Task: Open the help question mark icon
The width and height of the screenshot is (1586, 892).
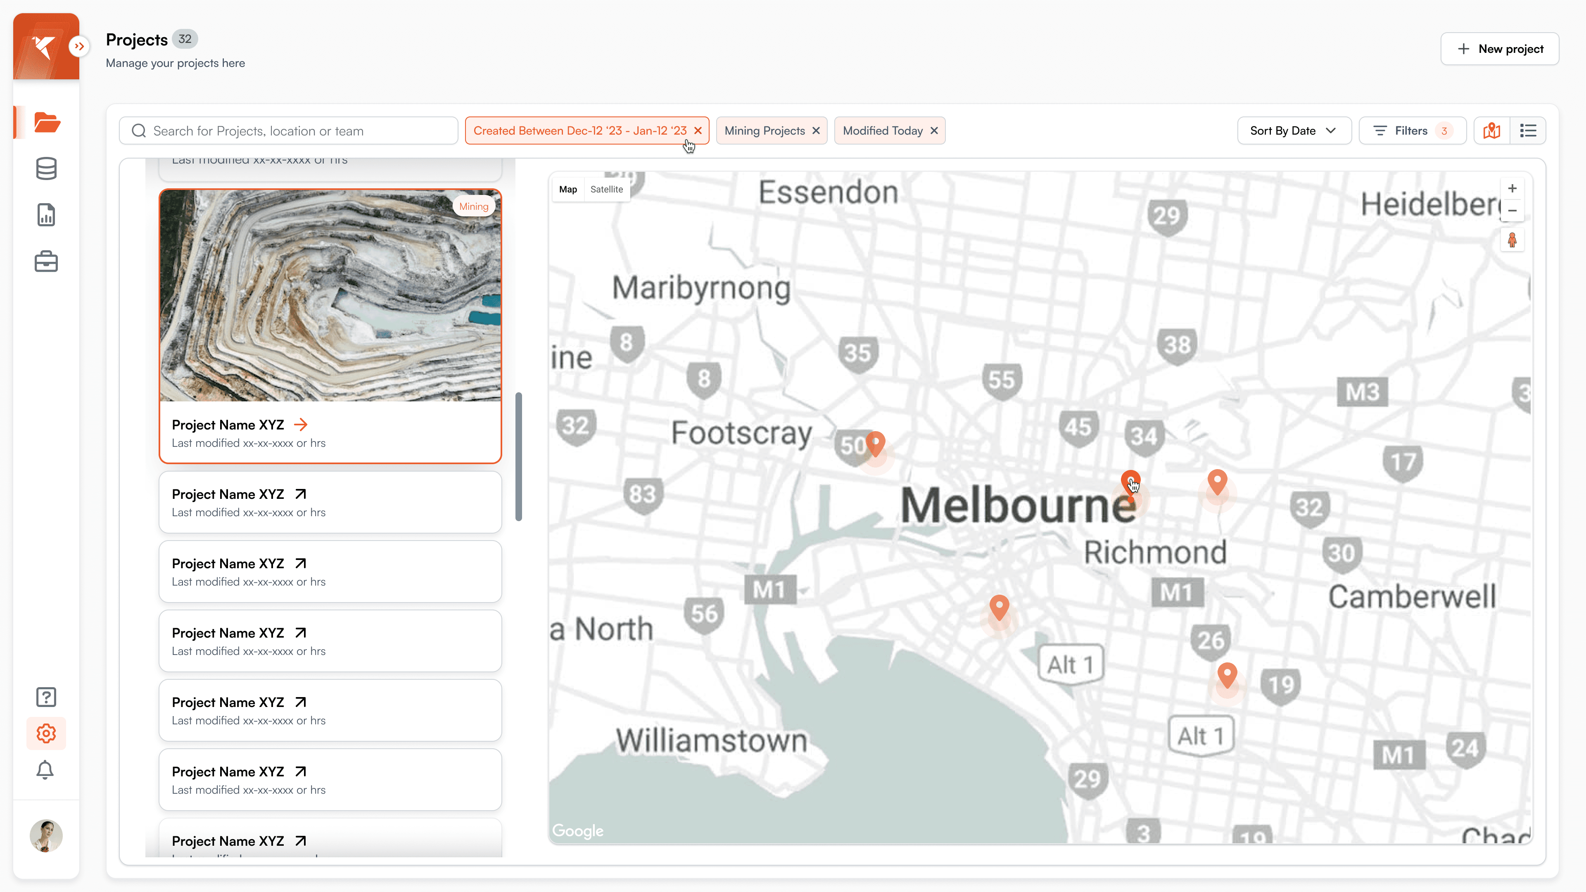Action: coord(46,697)
